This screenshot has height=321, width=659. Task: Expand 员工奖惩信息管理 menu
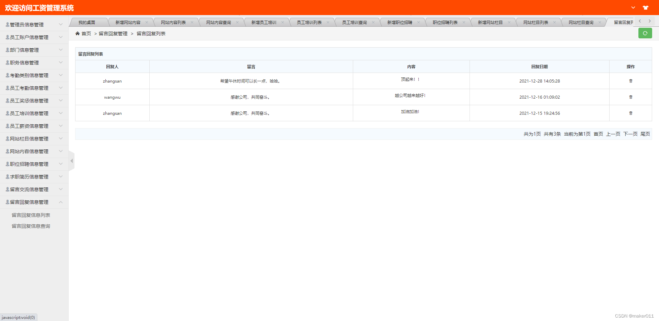34,101
